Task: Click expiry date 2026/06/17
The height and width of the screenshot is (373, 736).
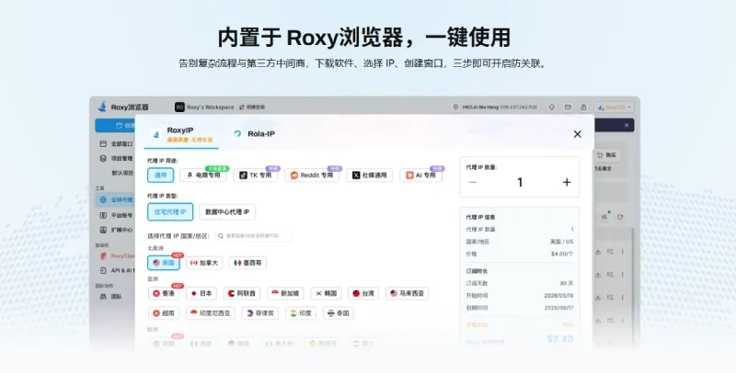Action: (558, 308)
